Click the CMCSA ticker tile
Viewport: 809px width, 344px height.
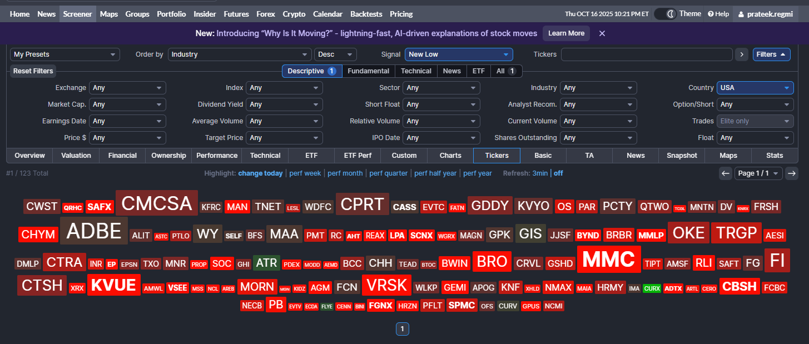coord(157,203)
